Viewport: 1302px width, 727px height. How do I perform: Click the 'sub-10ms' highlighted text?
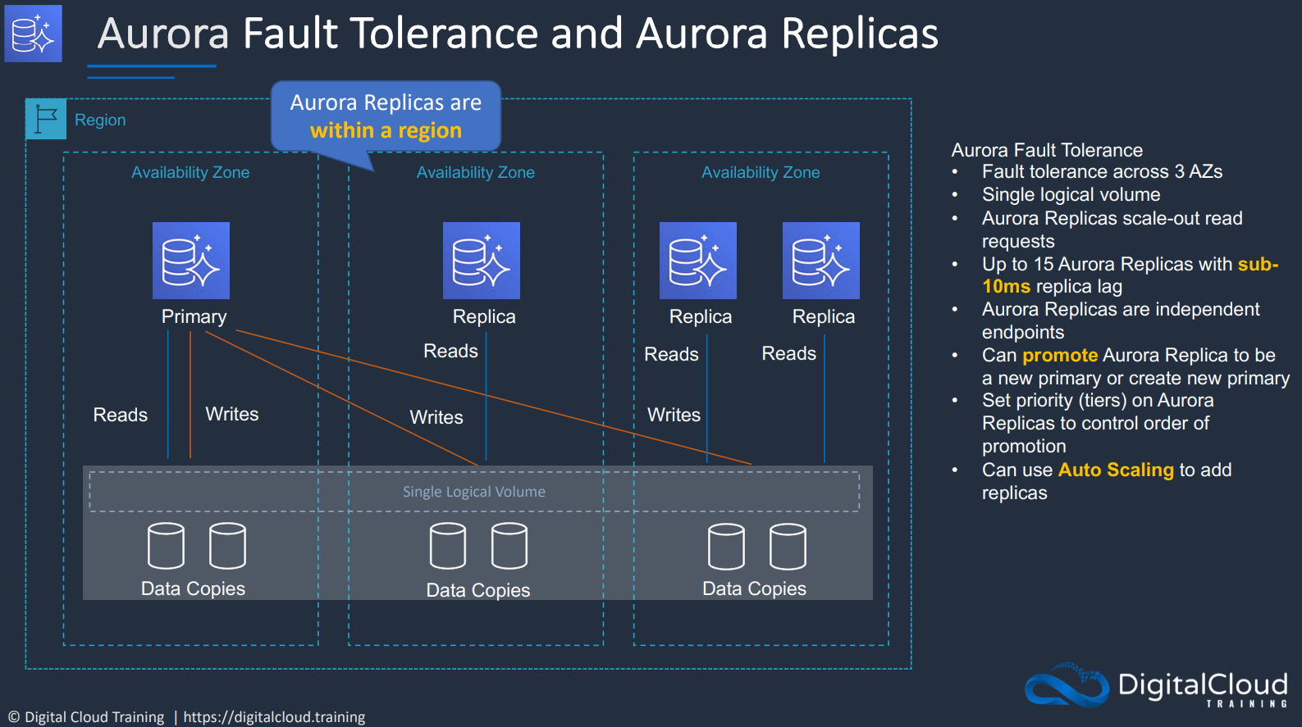tap(1131, 275)
